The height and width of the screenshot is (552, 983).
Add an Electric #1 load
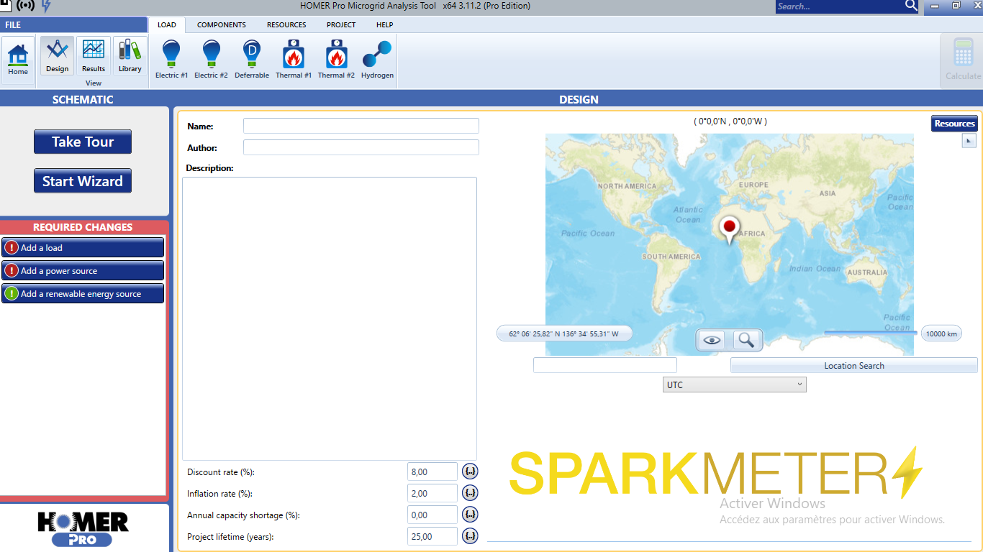171,60
